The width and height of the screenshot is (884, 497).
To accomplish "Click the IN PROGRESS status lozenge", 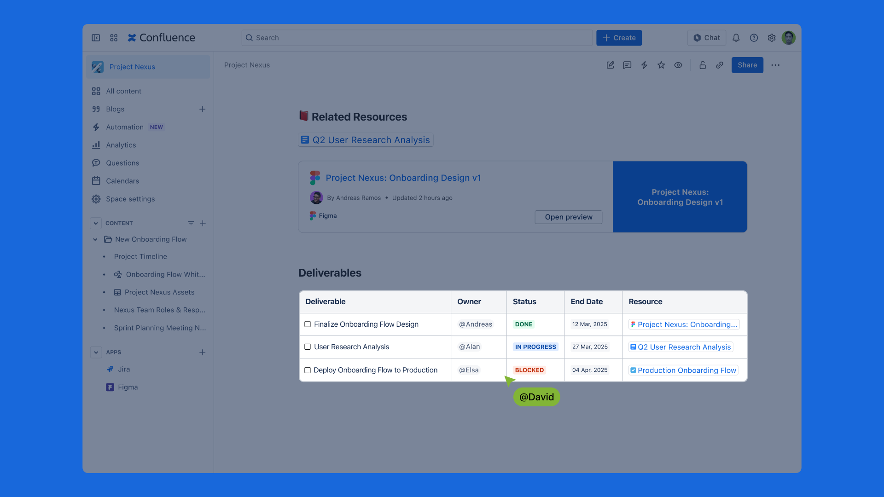I will click(x=535, y=347).
